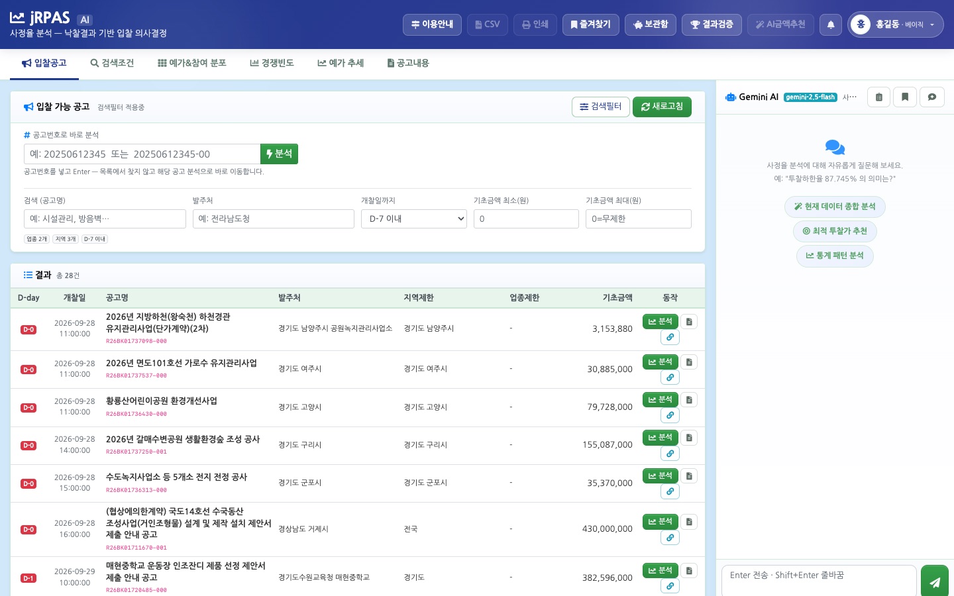The width and height of the screenshot is (954, 596).
Task: Click link icon for 면도101호선 row
Action: (670, 377)
